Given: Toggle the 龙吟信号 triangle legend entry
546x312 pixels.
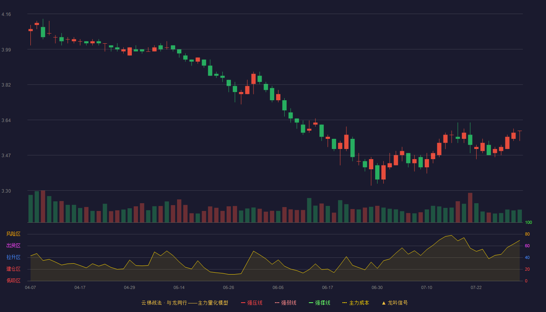Looking at the screenshot, I should pos(395,303).
